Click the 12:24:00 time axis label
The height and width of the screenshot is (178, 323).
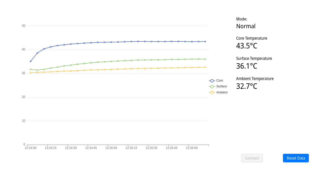(30, 148)
